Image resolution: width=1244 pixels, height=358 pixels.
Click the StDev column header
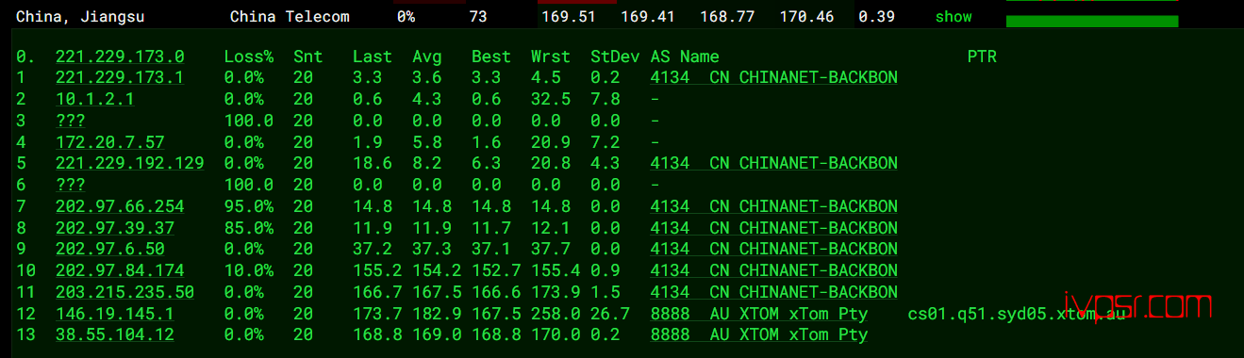point(615,57)
